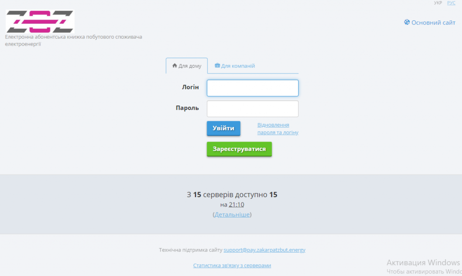Focus the Логін input field

253,88
